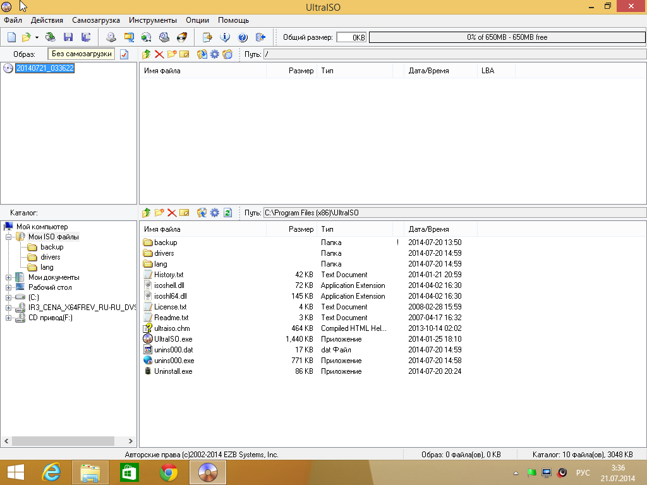Expand the Мои документы tree node
This screenshot has width=647, height=485.
point(8,278)
